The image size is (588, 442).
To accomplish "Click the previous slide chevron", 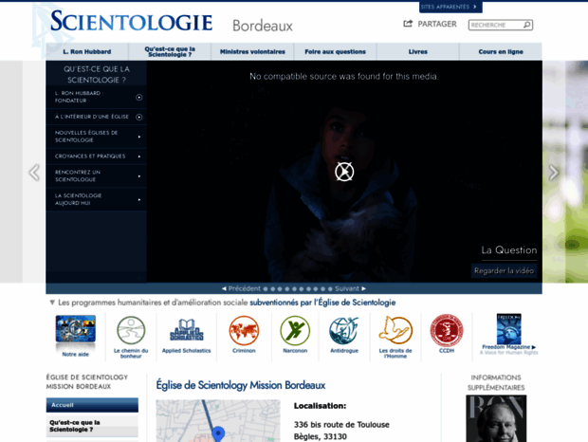I will click(34, 173).
